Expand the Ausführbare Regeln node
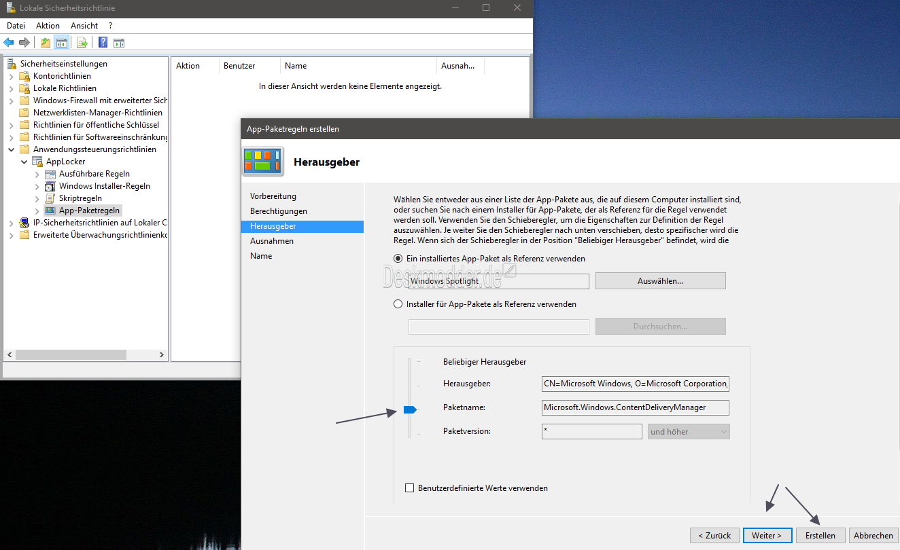The width and height of the screenshot is (900, 550). coord(37,174)
